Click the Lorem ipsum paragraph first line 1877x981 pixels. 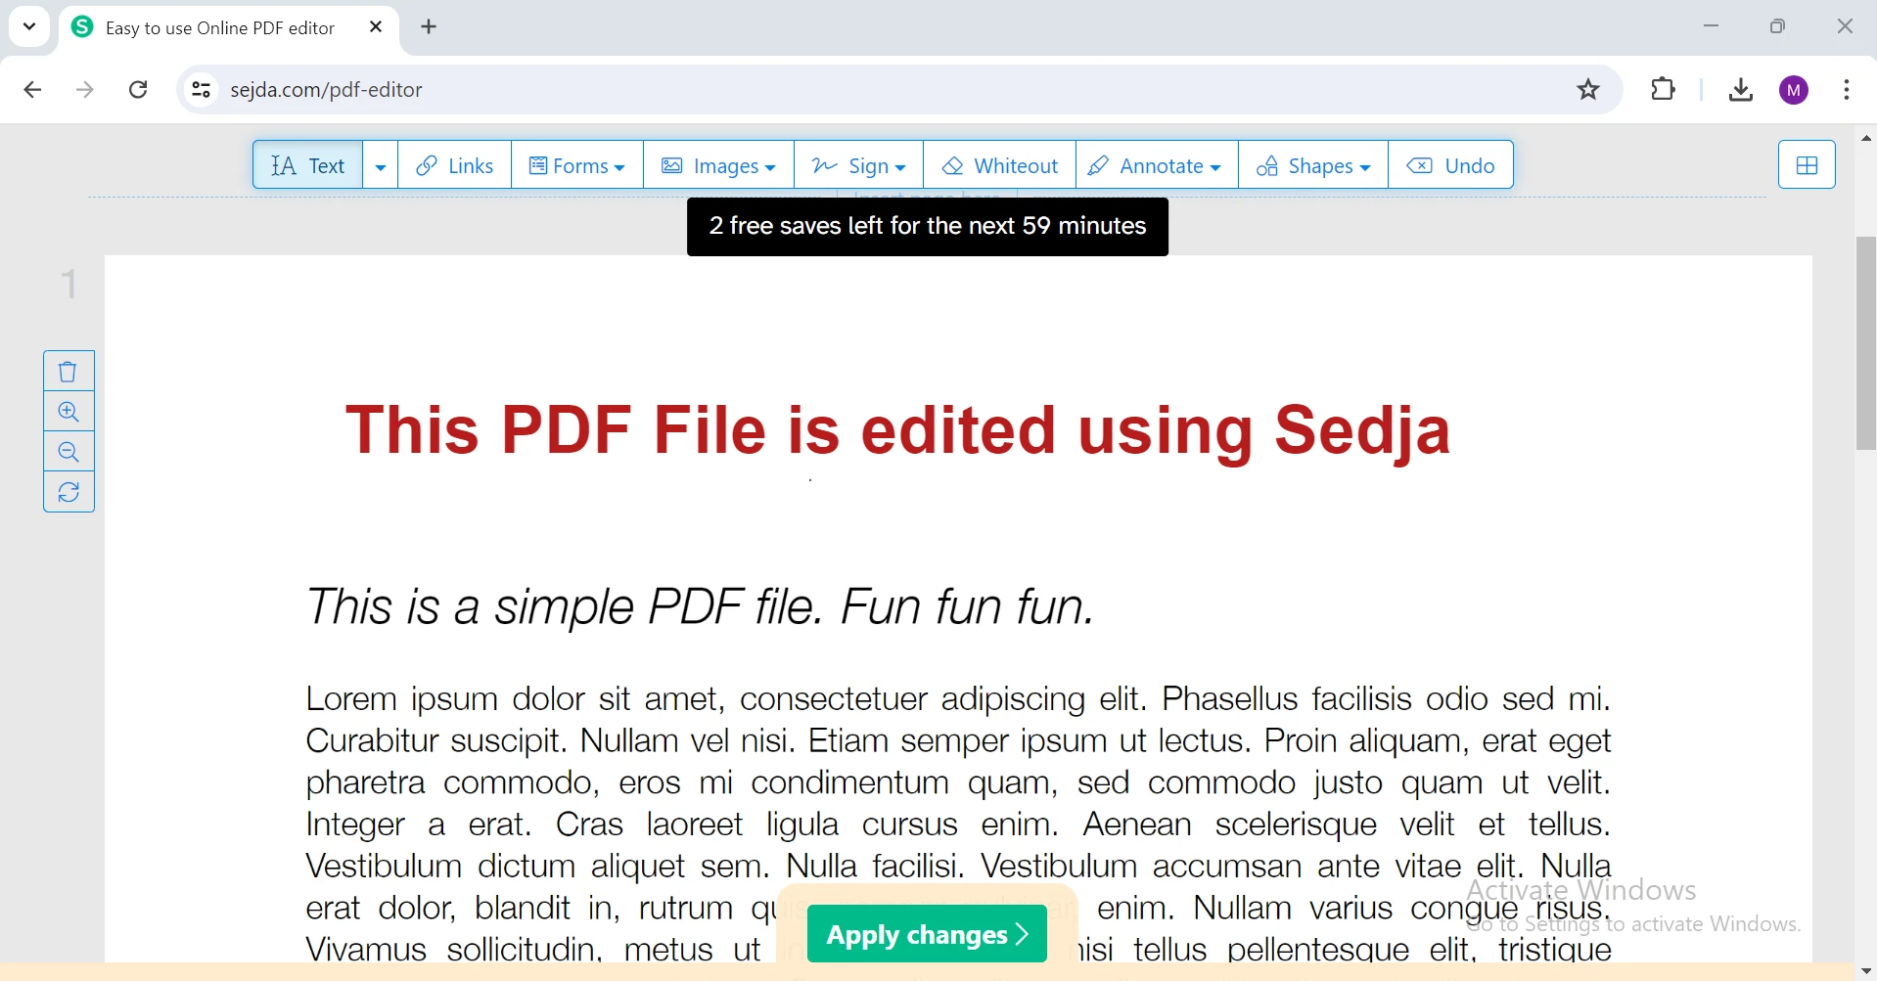coord(958,699)
